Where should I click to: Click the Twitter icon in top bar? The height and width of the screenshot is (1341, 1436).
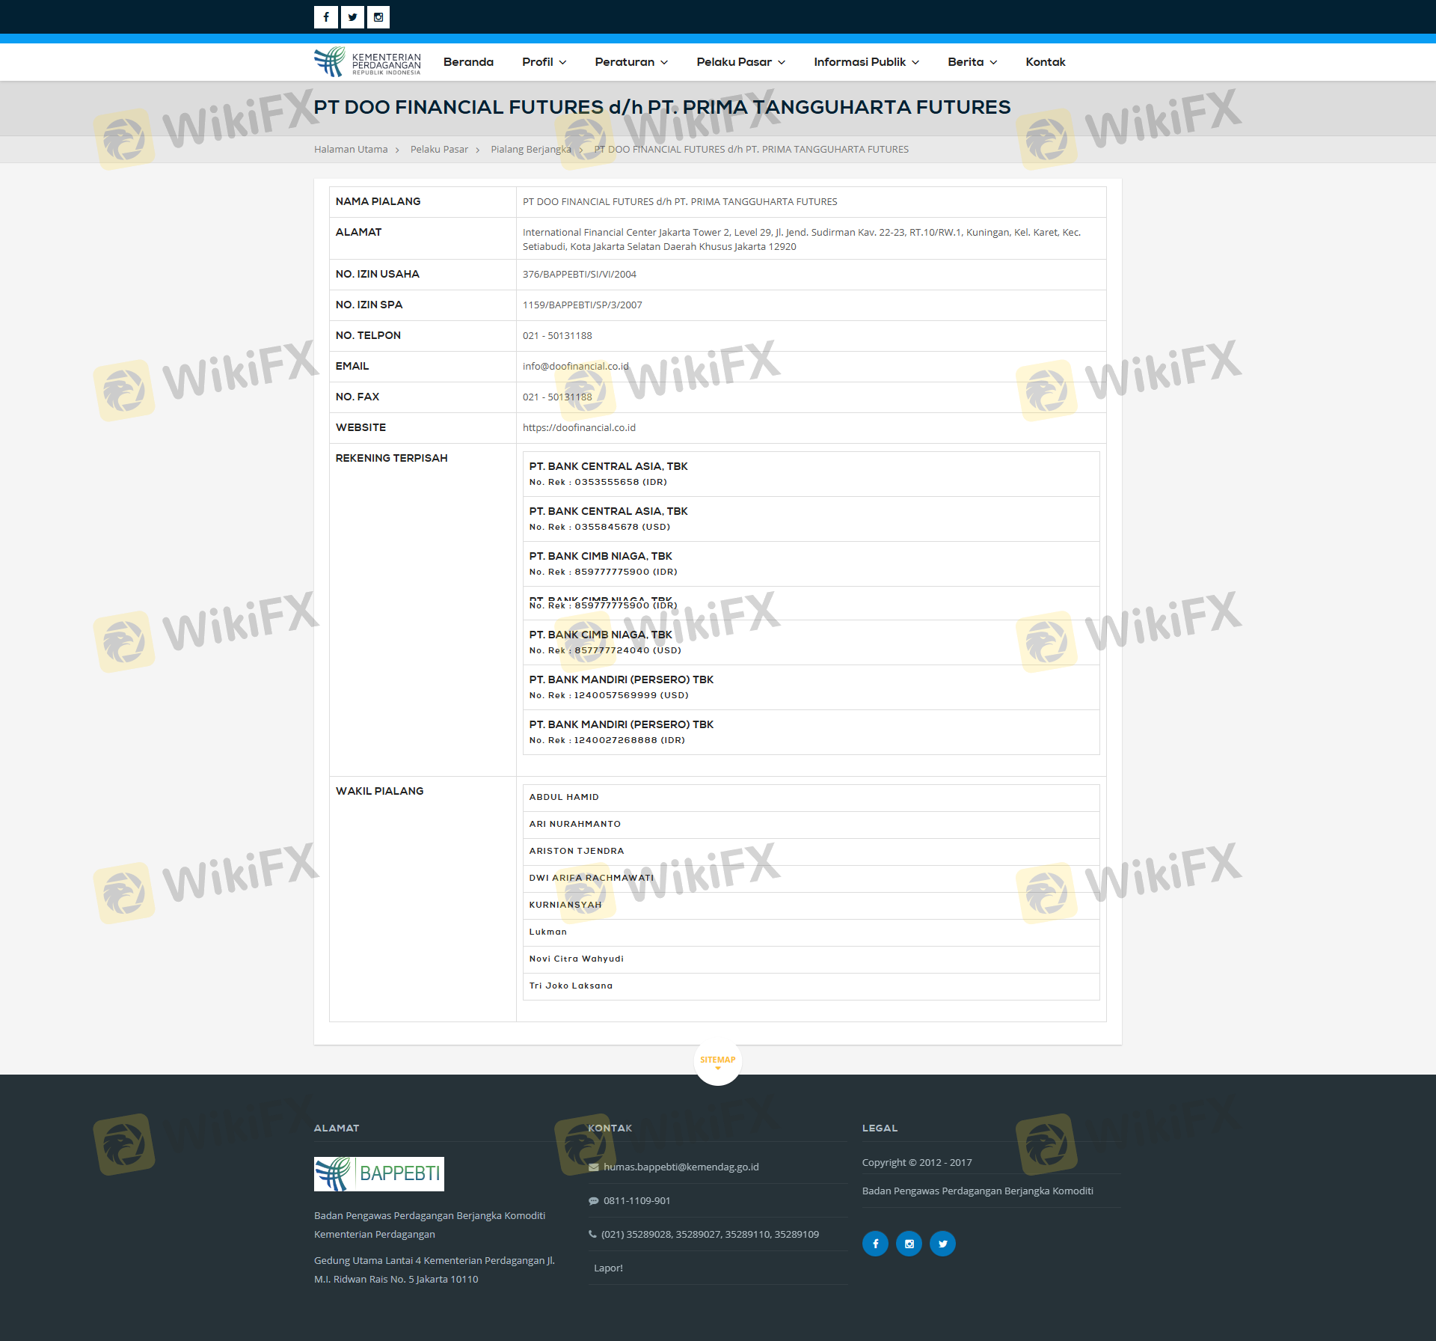click(x=352, y=17)
